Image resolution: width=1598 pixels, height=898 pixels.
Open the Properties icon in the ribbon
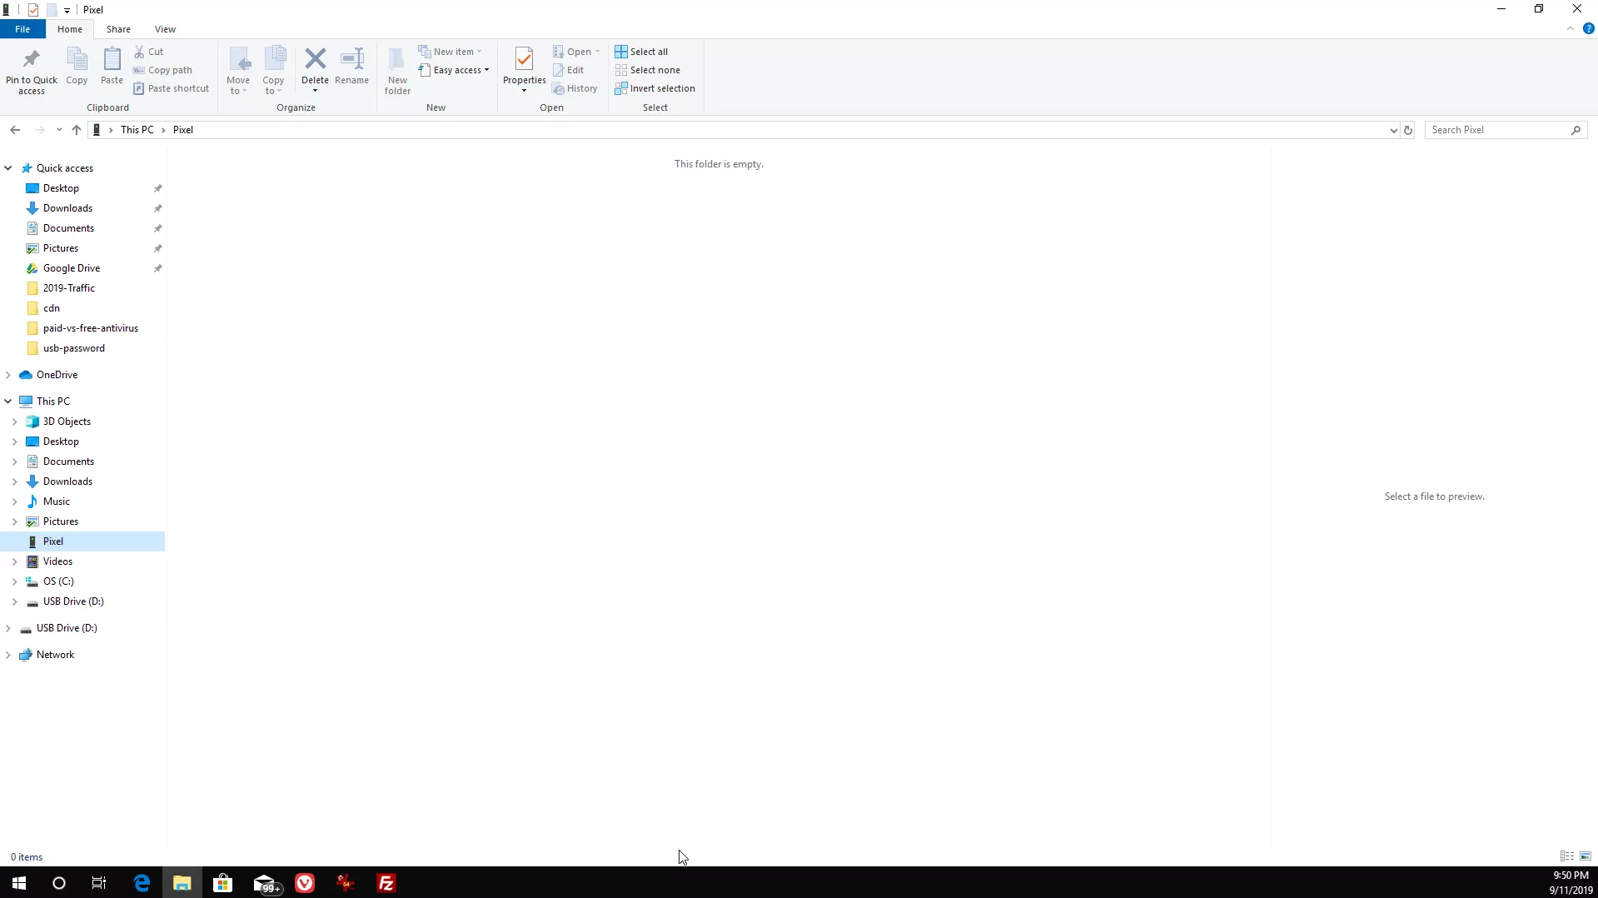tap(524, 60)
